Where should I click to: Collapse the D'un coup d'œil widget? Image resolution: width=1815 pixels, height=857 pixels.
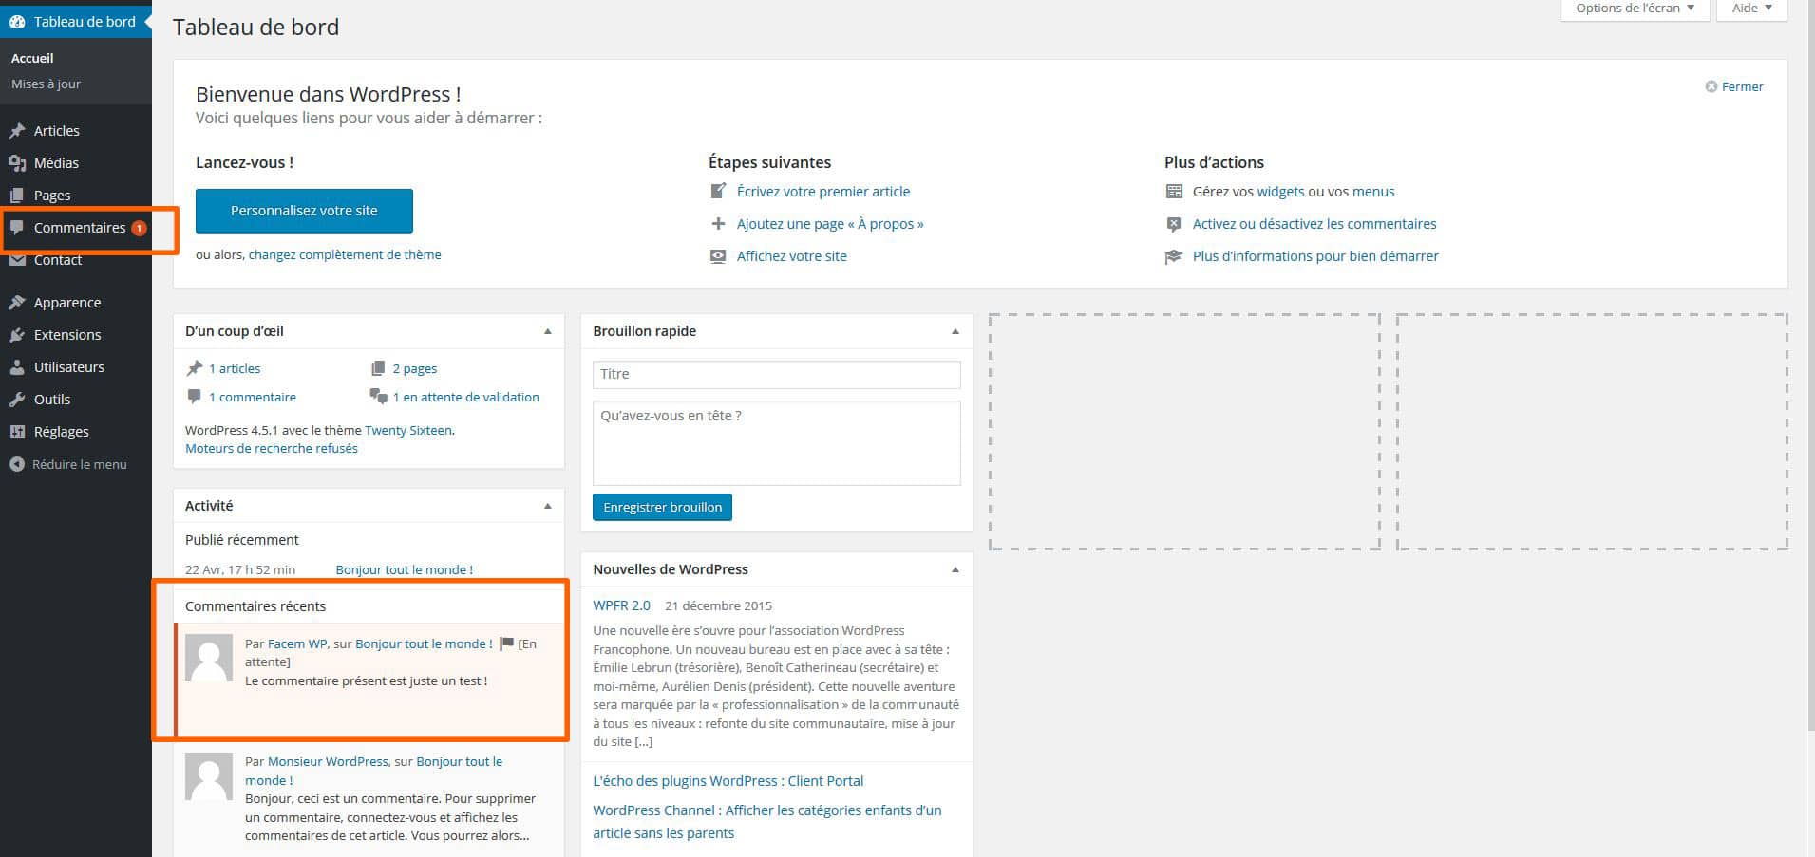tap(547, 331)
